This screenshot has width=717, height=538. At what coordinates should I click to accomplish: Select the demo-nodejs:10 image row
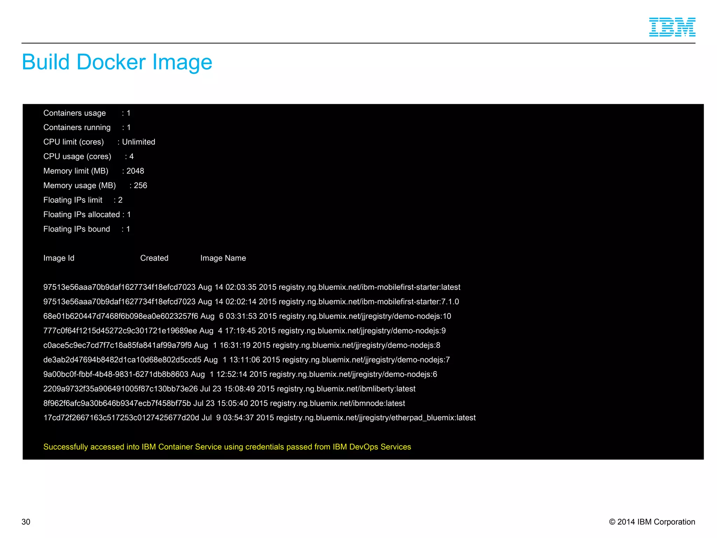(247, 316)
